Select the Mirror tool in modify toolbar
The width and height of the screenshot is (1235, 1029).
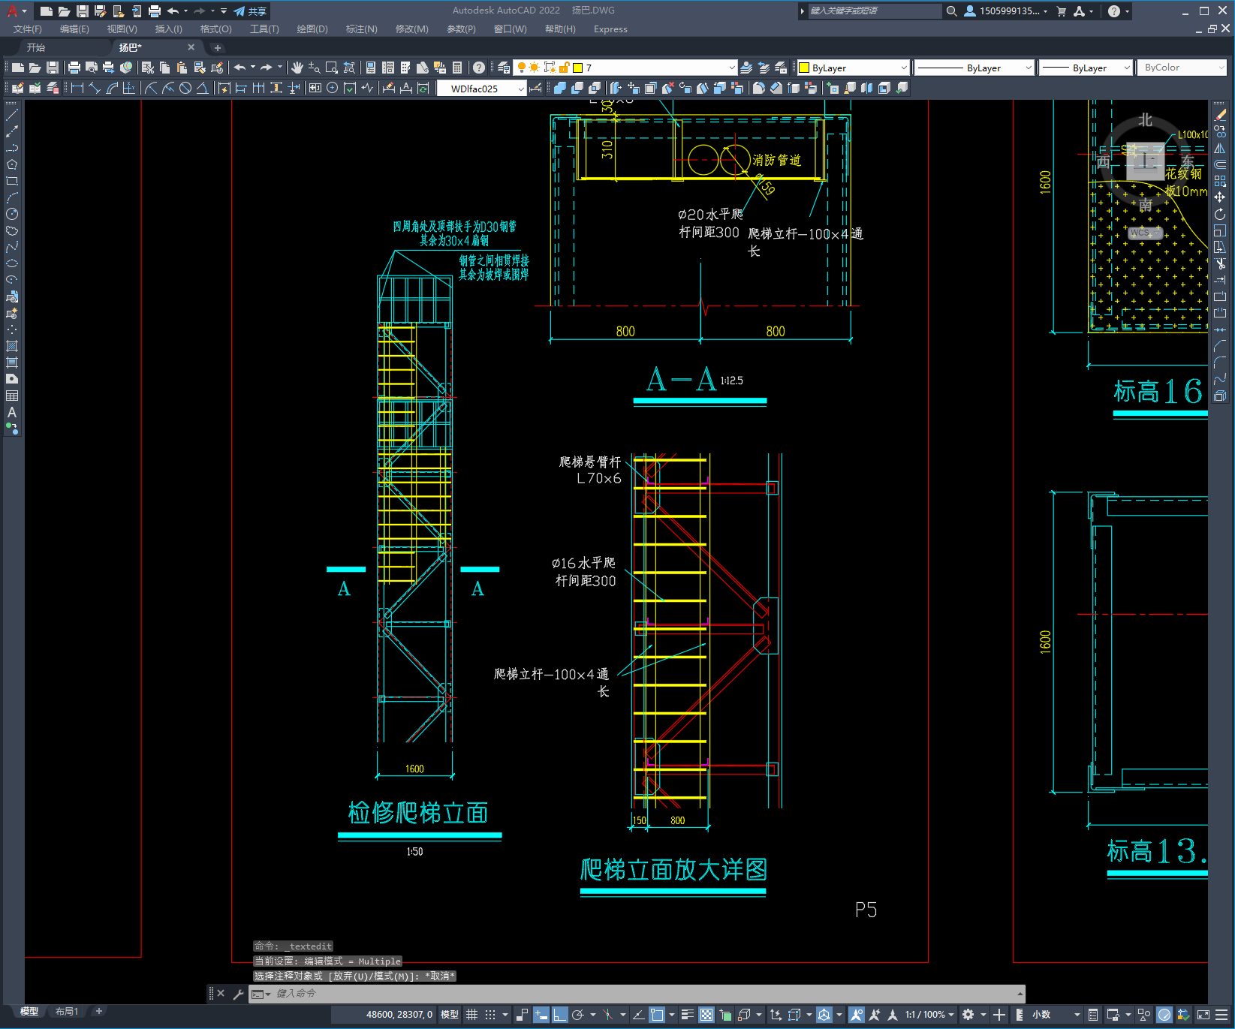pos(1220,149)
